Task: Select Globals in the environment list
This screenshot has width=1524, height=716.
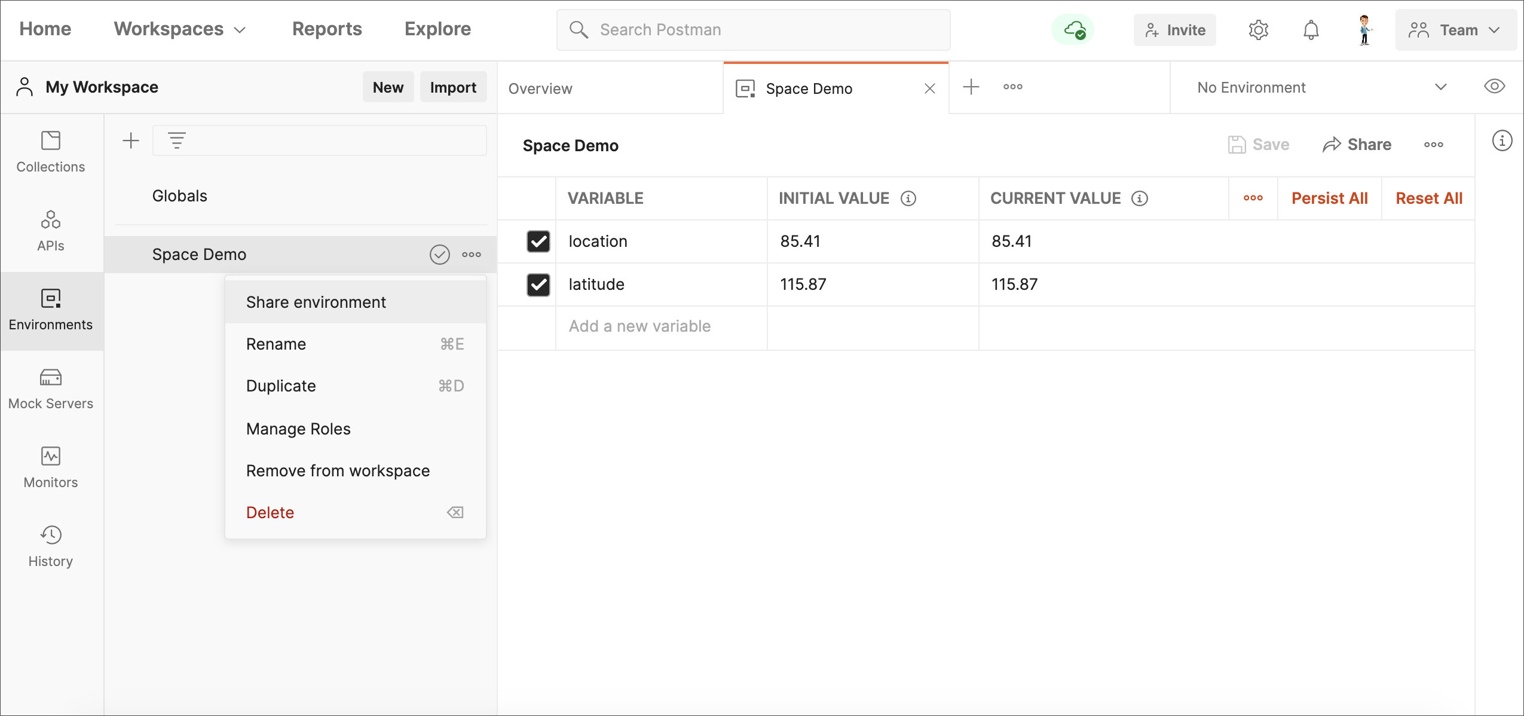Action: [301, 196]
